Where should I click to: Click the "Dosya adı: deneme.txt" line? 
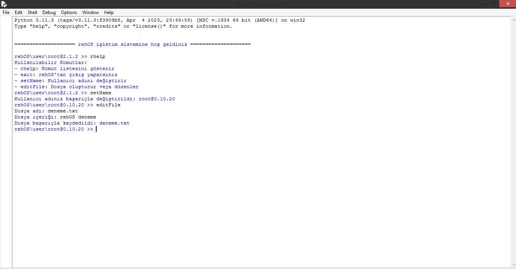46,111
